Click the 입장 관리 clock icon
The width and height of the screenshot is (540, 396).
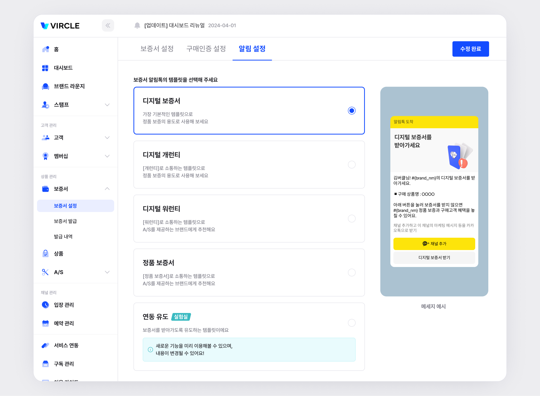pyautogui.click(x=46, y=305)
